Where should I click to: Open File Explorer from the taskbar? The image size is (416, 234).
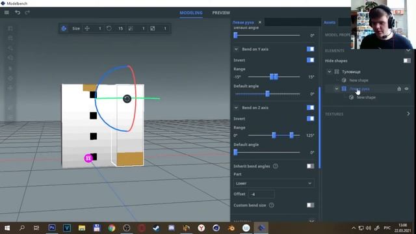pos(82,227)
